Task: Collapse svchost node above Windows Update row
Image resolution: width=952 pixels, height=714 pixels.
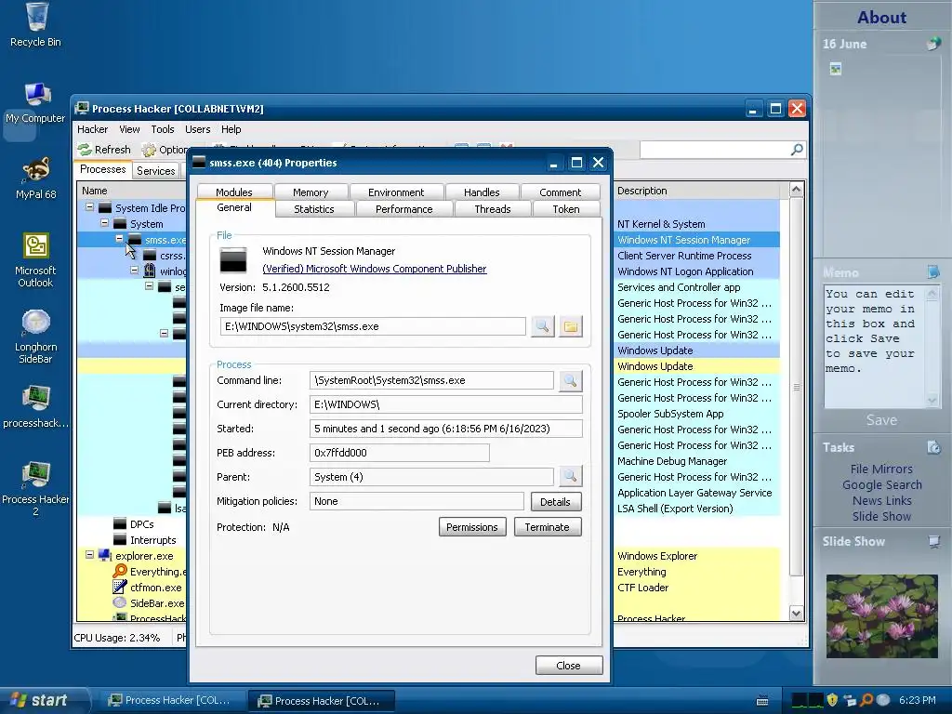Action: pos(164,334)
